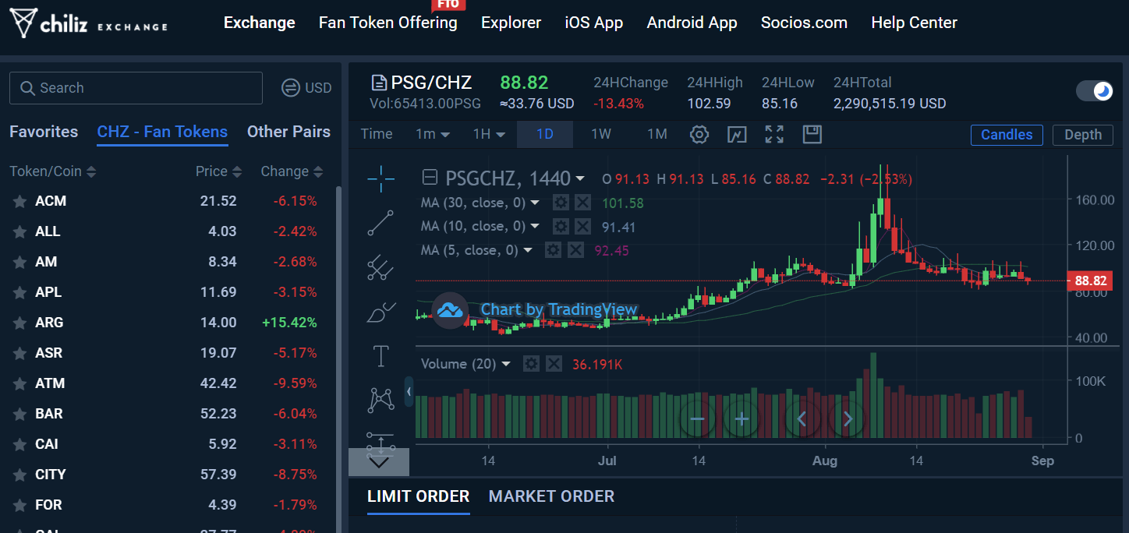Open the Help Center page

coord(914,23)
